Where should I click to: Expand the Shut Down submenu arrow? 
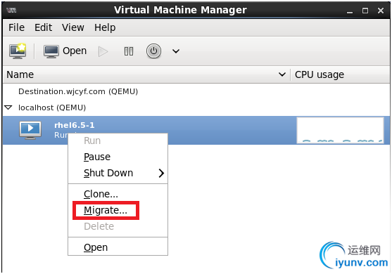coord(161,173)
